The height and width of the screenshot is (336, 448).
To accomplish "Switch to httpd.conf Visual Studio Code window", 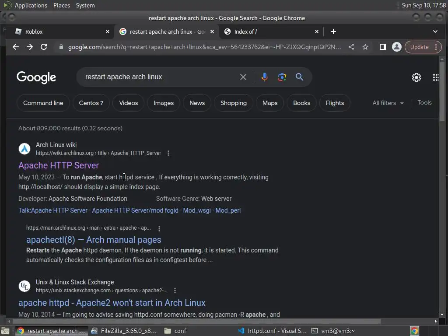I will (272, 331).
